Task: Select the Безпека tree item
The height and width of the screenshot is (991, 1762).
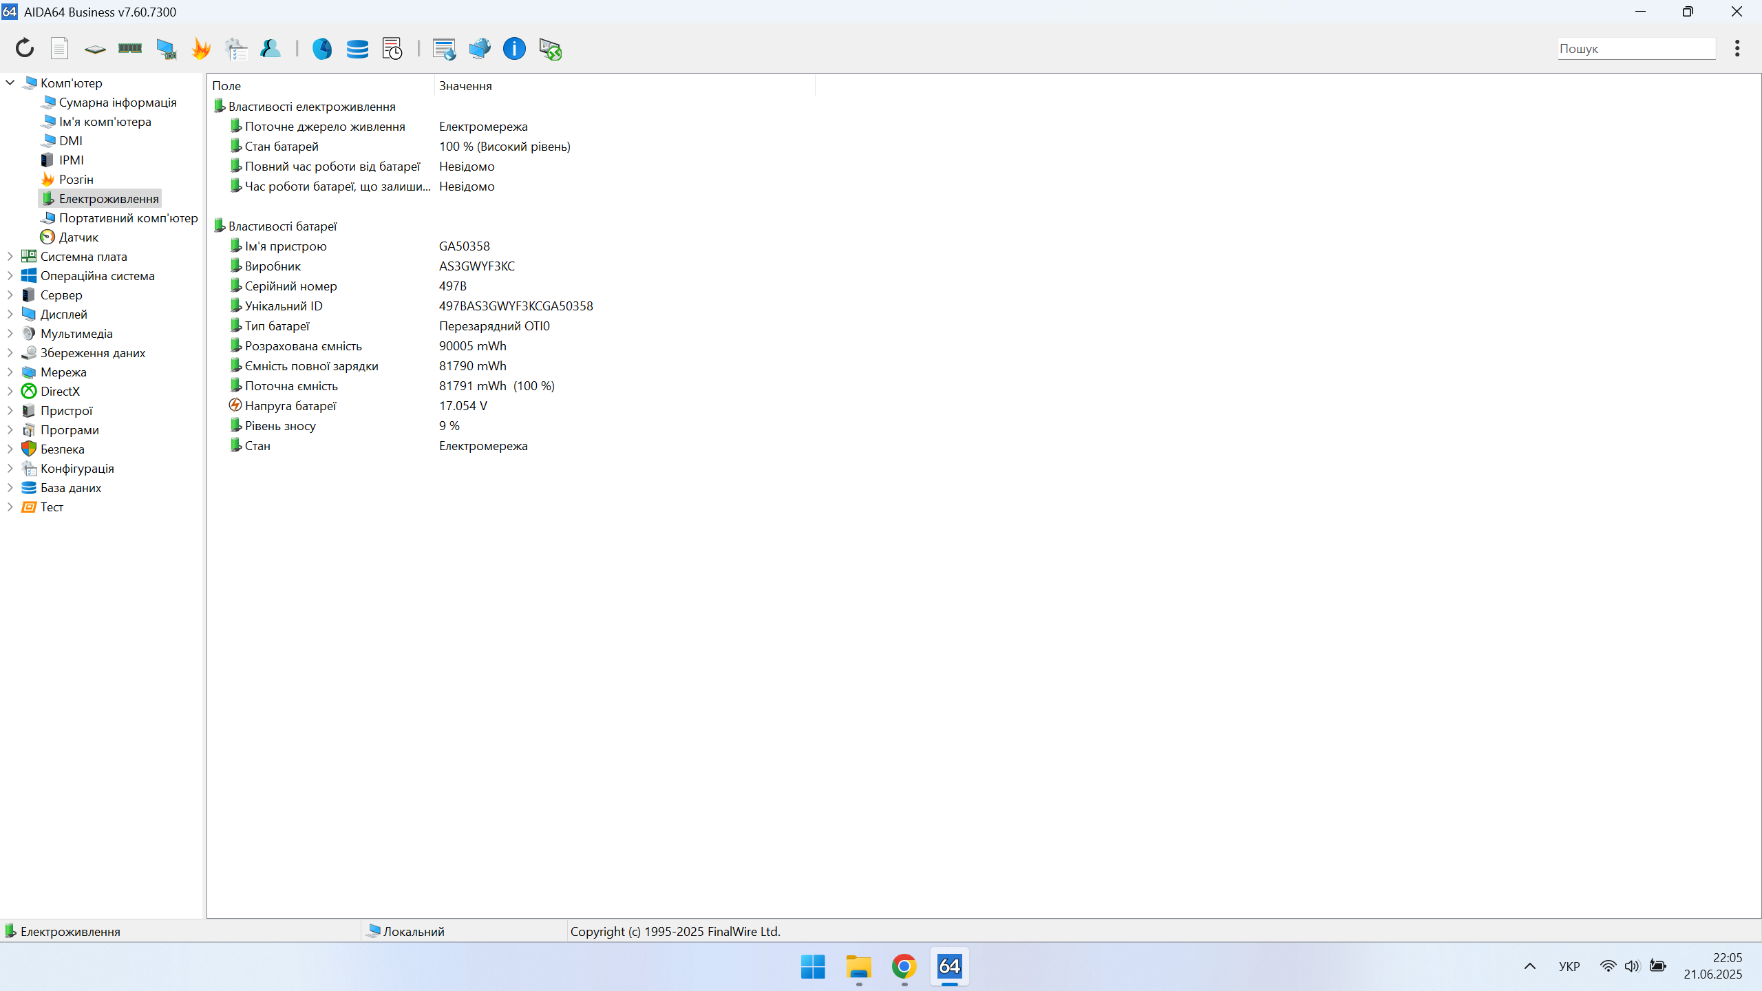Action: (x=63, y=449)
